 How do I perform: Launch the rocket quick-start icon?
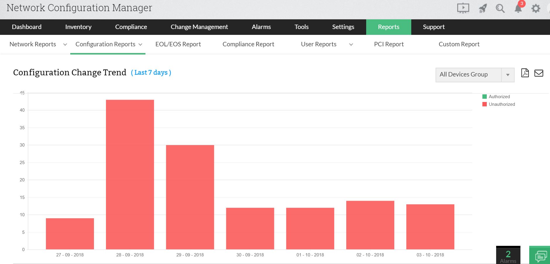(x=482, y=8)
